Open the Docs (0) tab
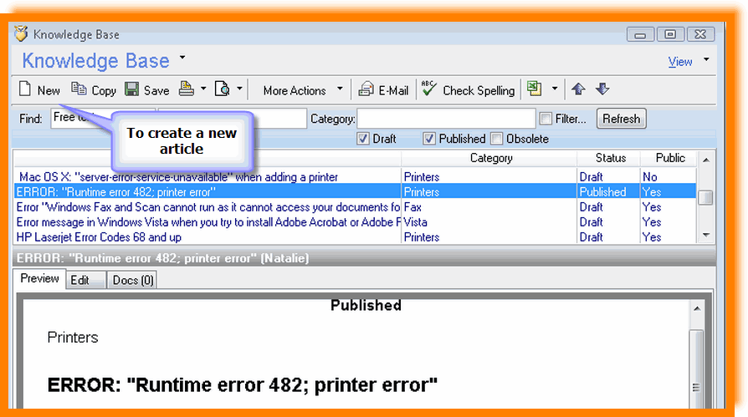The image size is (748, 417). [133, 280]
